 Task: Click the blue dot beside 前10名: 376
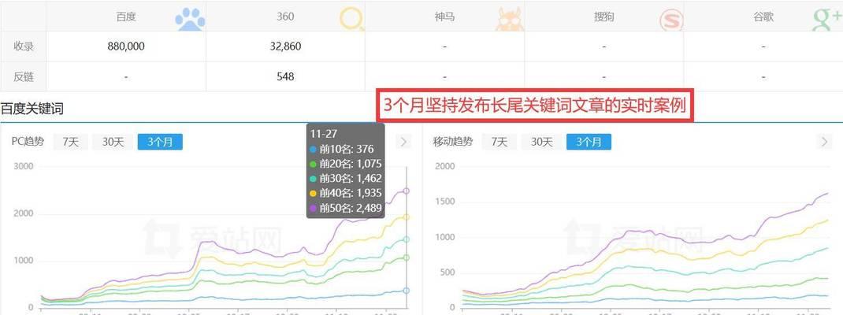(x=314, y=150)
